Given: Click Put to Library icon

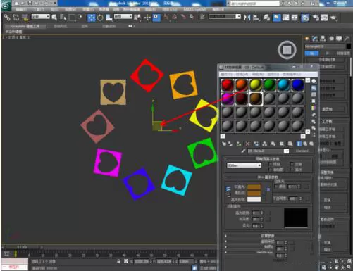Looking at the screenshot, I should tap(273, 144).
